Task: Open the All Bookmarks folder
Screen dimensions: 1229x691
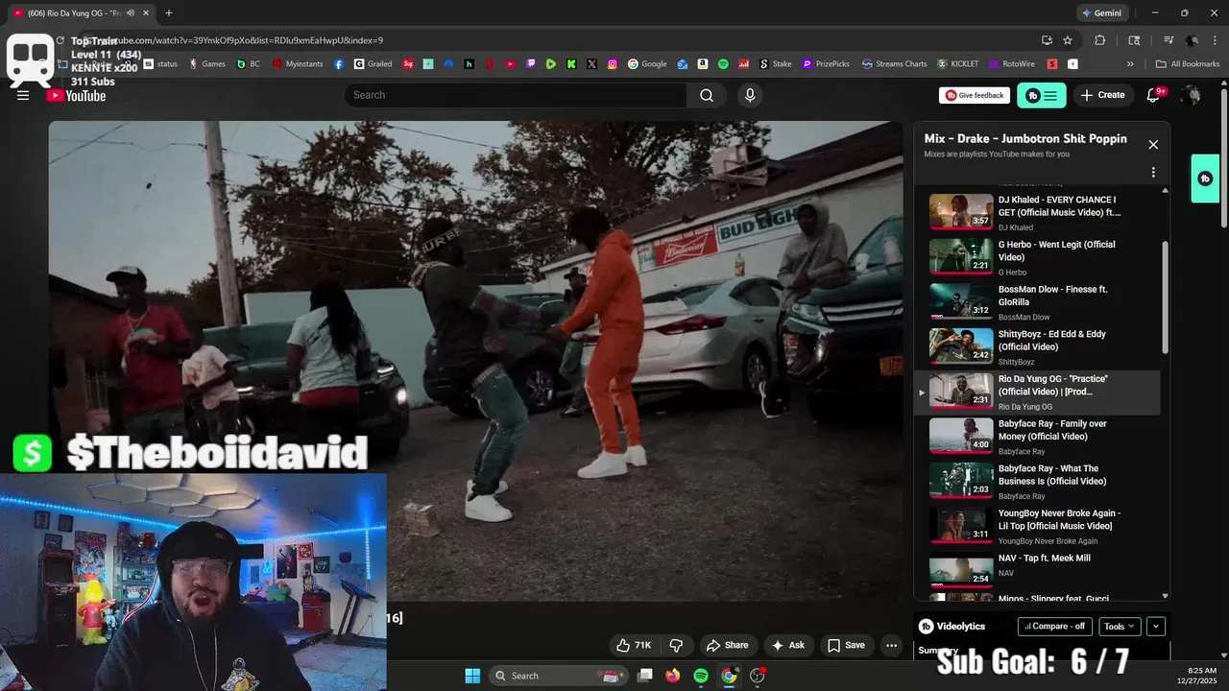Action: tap(1188, 64)
